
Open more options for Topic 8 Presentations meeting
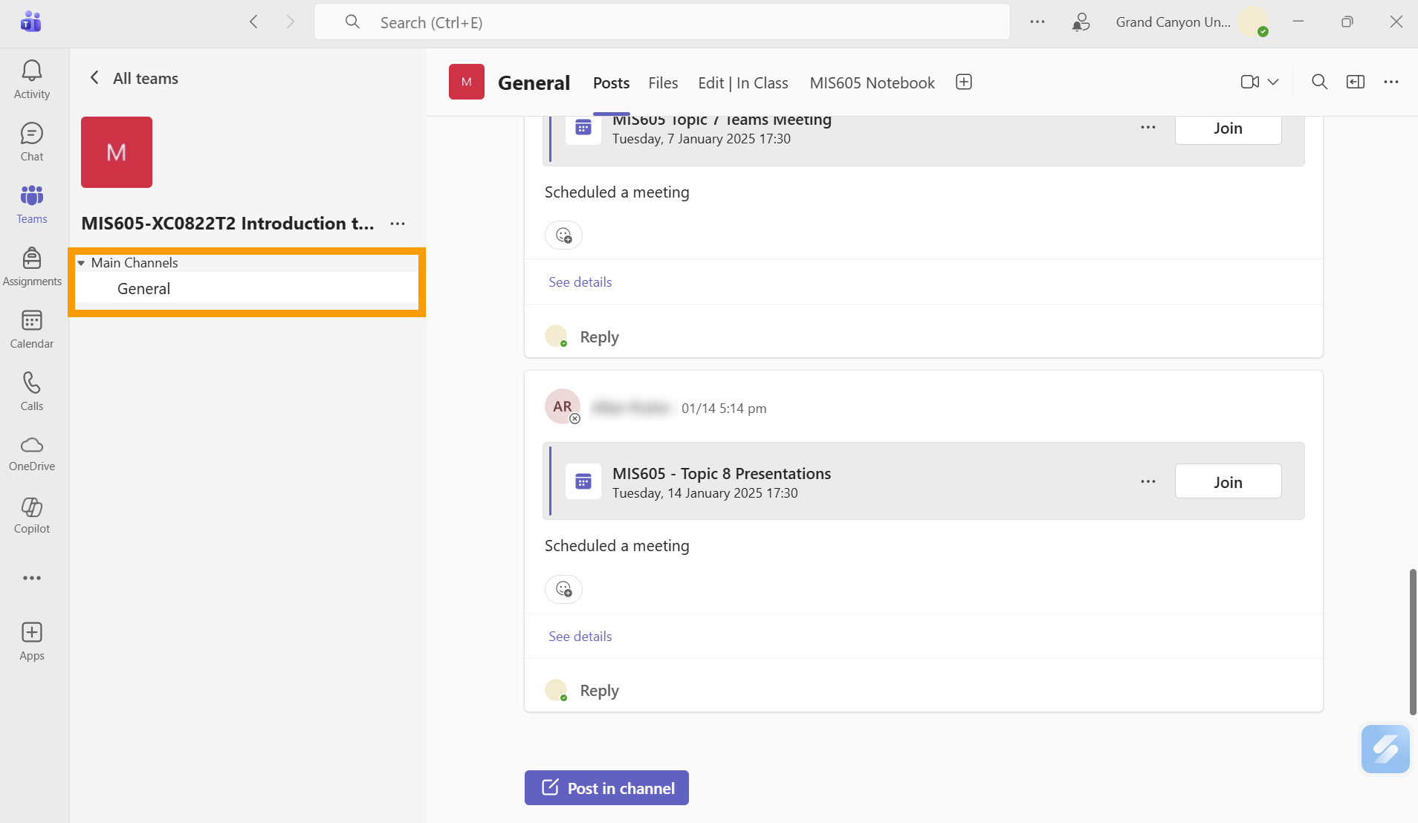pos(1147,481)
